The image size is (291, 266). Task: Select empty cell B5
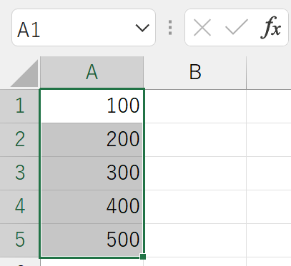(x=195, y=240)
